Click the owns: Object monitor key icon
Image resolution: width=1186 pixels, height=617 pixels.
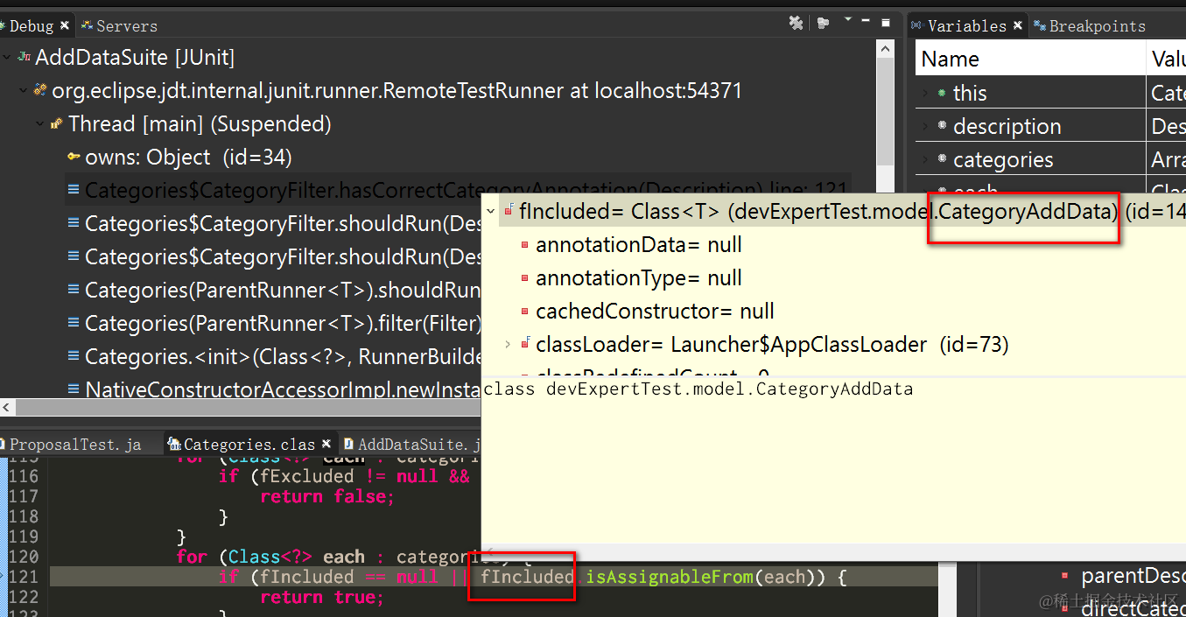coord(74,158)
